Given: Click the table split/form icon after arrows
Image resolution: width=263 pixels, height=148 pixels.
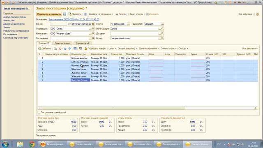Looking at the screenshot, I should tap(75, 49).
